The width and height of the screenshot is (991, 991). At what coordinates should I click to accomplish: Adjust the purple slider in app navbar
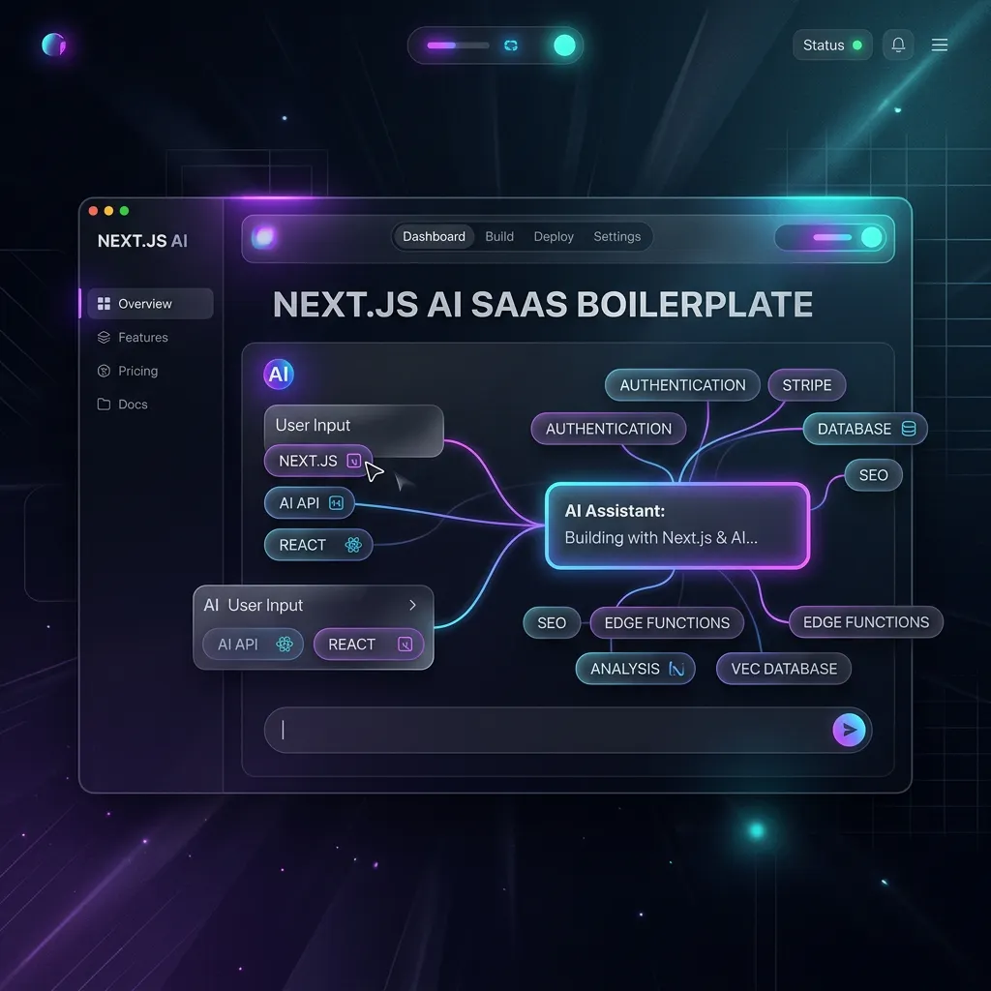point(832,238)
